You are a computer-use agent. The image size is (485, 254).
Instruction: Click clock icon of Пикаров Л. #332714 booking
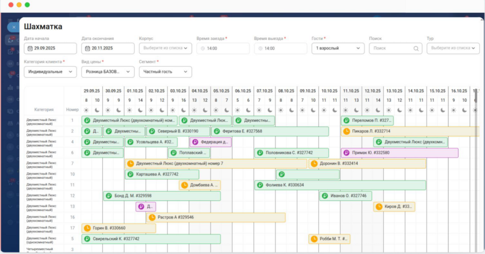coord(347,132)
